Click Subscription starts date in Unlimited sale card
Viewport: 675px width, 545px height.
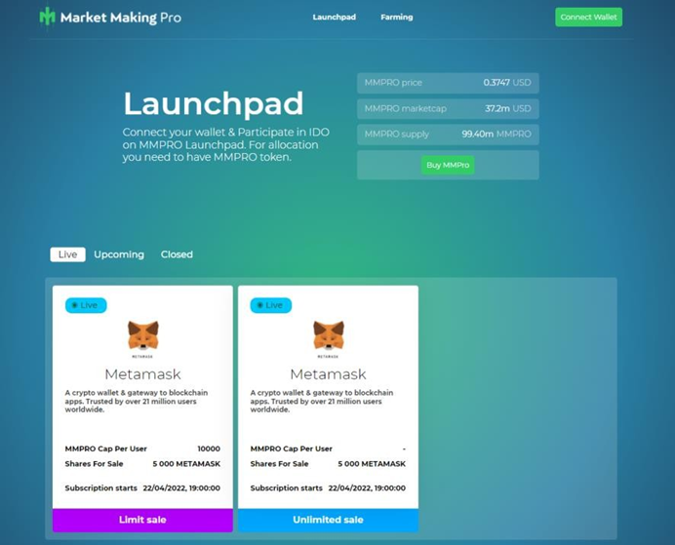(x=367, y=488)
